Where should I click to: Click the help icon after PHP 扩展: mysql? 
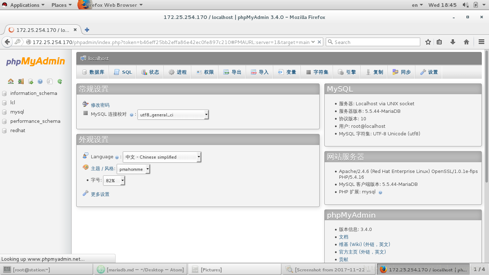(x=380, y=192)
